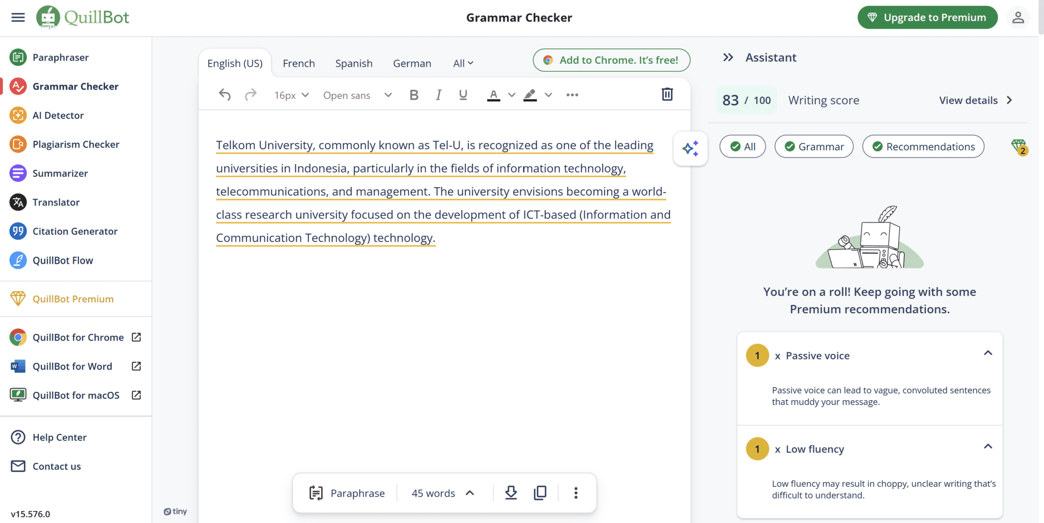Toggle the Grammar filter chip
Viewport: 1044px width, 523px height.
coord(814,147)
